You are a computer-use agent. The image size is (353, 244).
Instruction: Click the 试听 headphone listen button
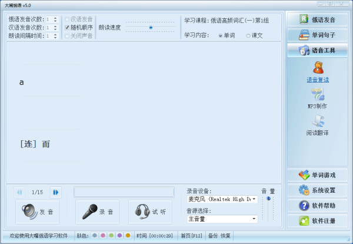tap(150, 212)
